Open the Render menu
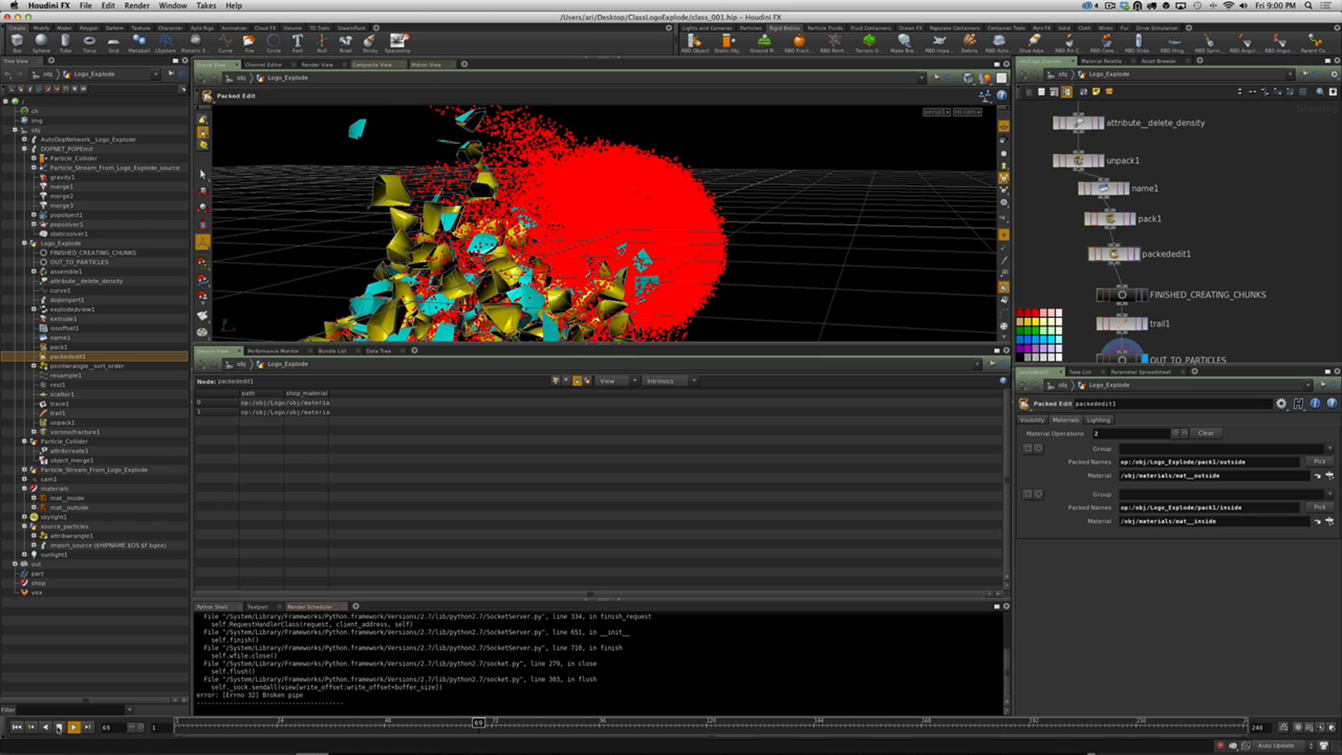This screenshot has height=755, width=1342. point(137,6)
